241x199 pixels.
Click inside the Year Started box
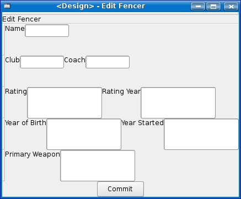pyautogui.click(x=201, y=134)
